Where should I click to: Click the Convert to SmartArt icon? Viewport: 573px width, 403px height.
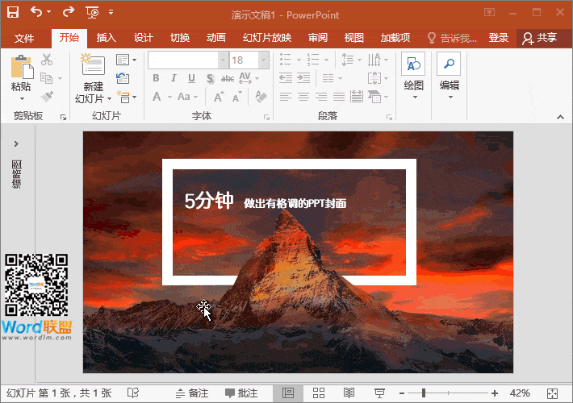(x=375, y=97)
